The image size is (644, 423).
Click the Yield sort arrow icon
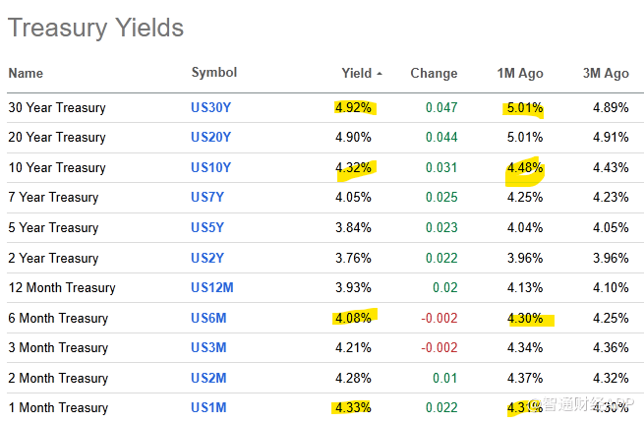point(380,74)
